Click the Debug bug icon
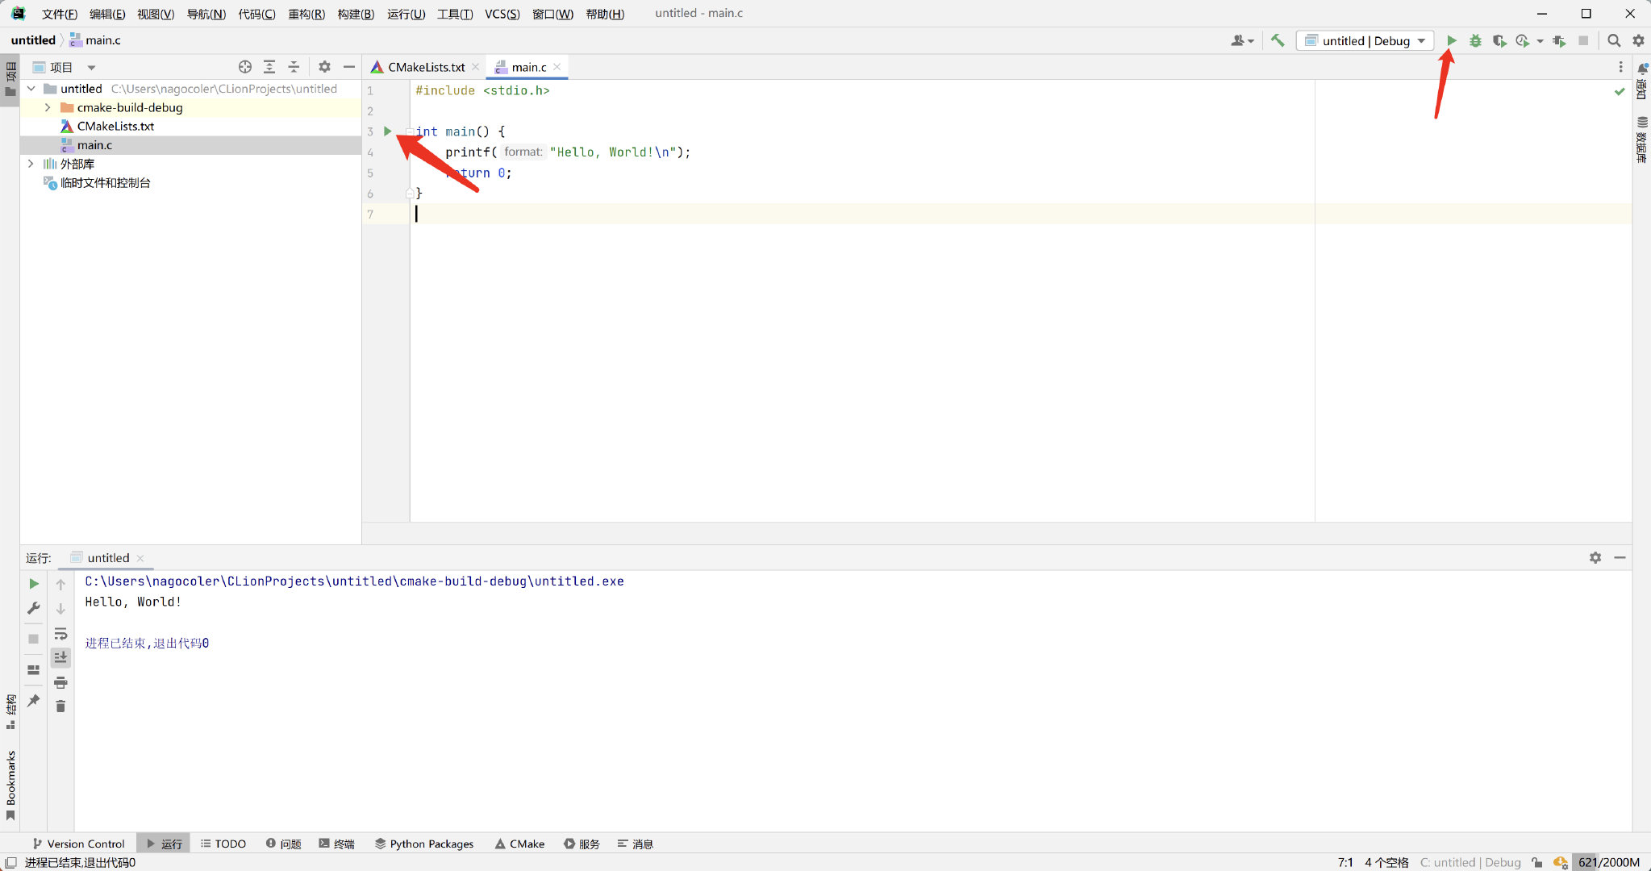The width and height of the screenshot is (1651, 871). pos(1475,40)
